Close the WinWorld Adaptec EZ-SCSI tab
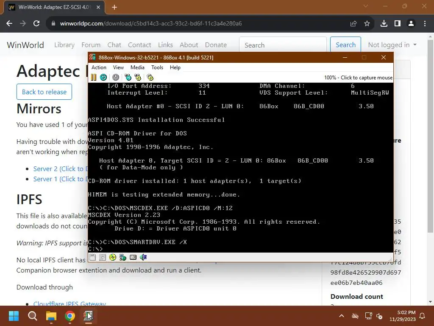The image size is (434, 326). [x=98, y=7]
